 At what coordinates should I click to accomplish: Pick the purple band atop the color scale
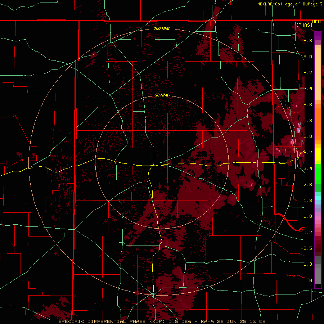(318, 36)
